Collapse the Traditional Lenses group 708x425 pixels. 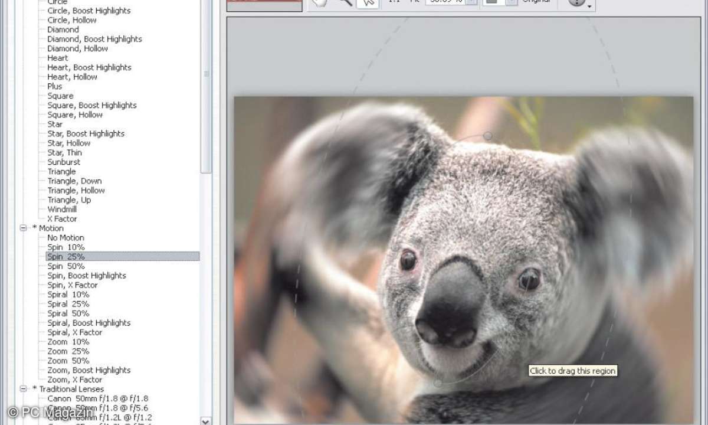tap(24, 389)
